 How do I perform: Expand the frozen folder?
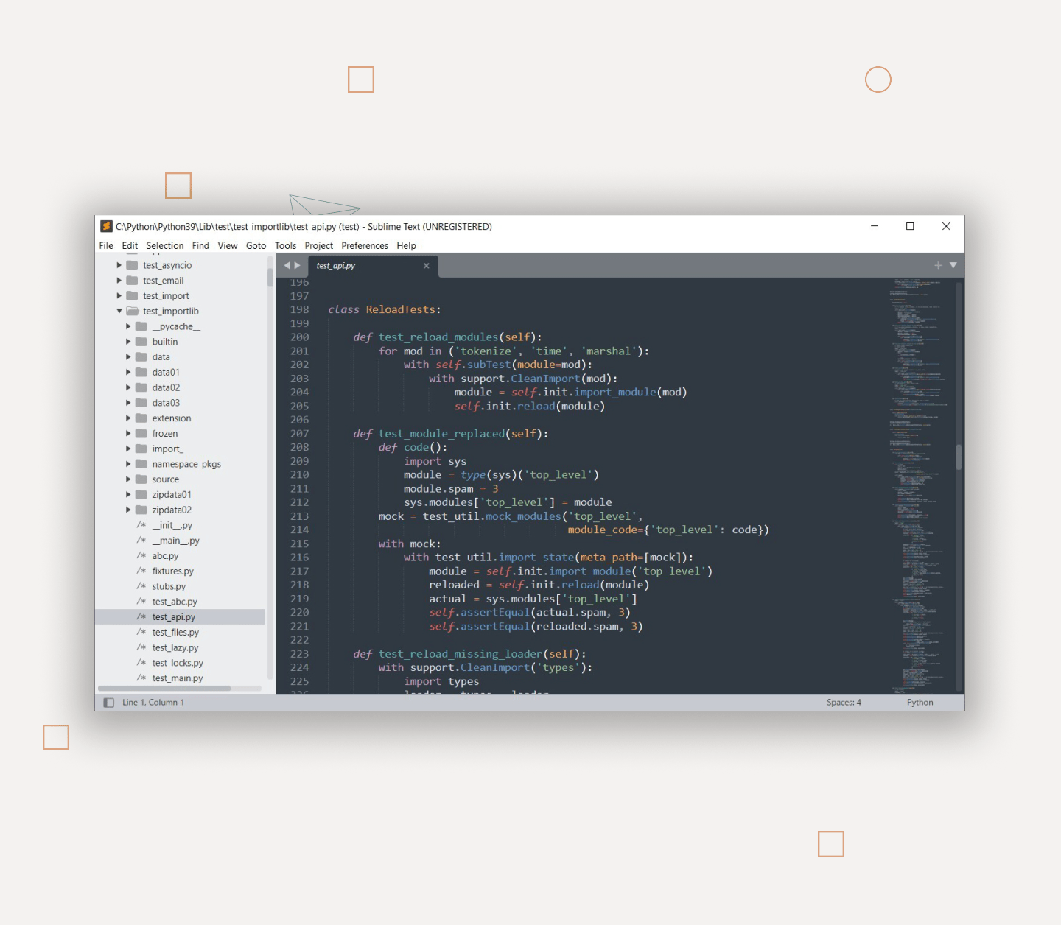128,434
